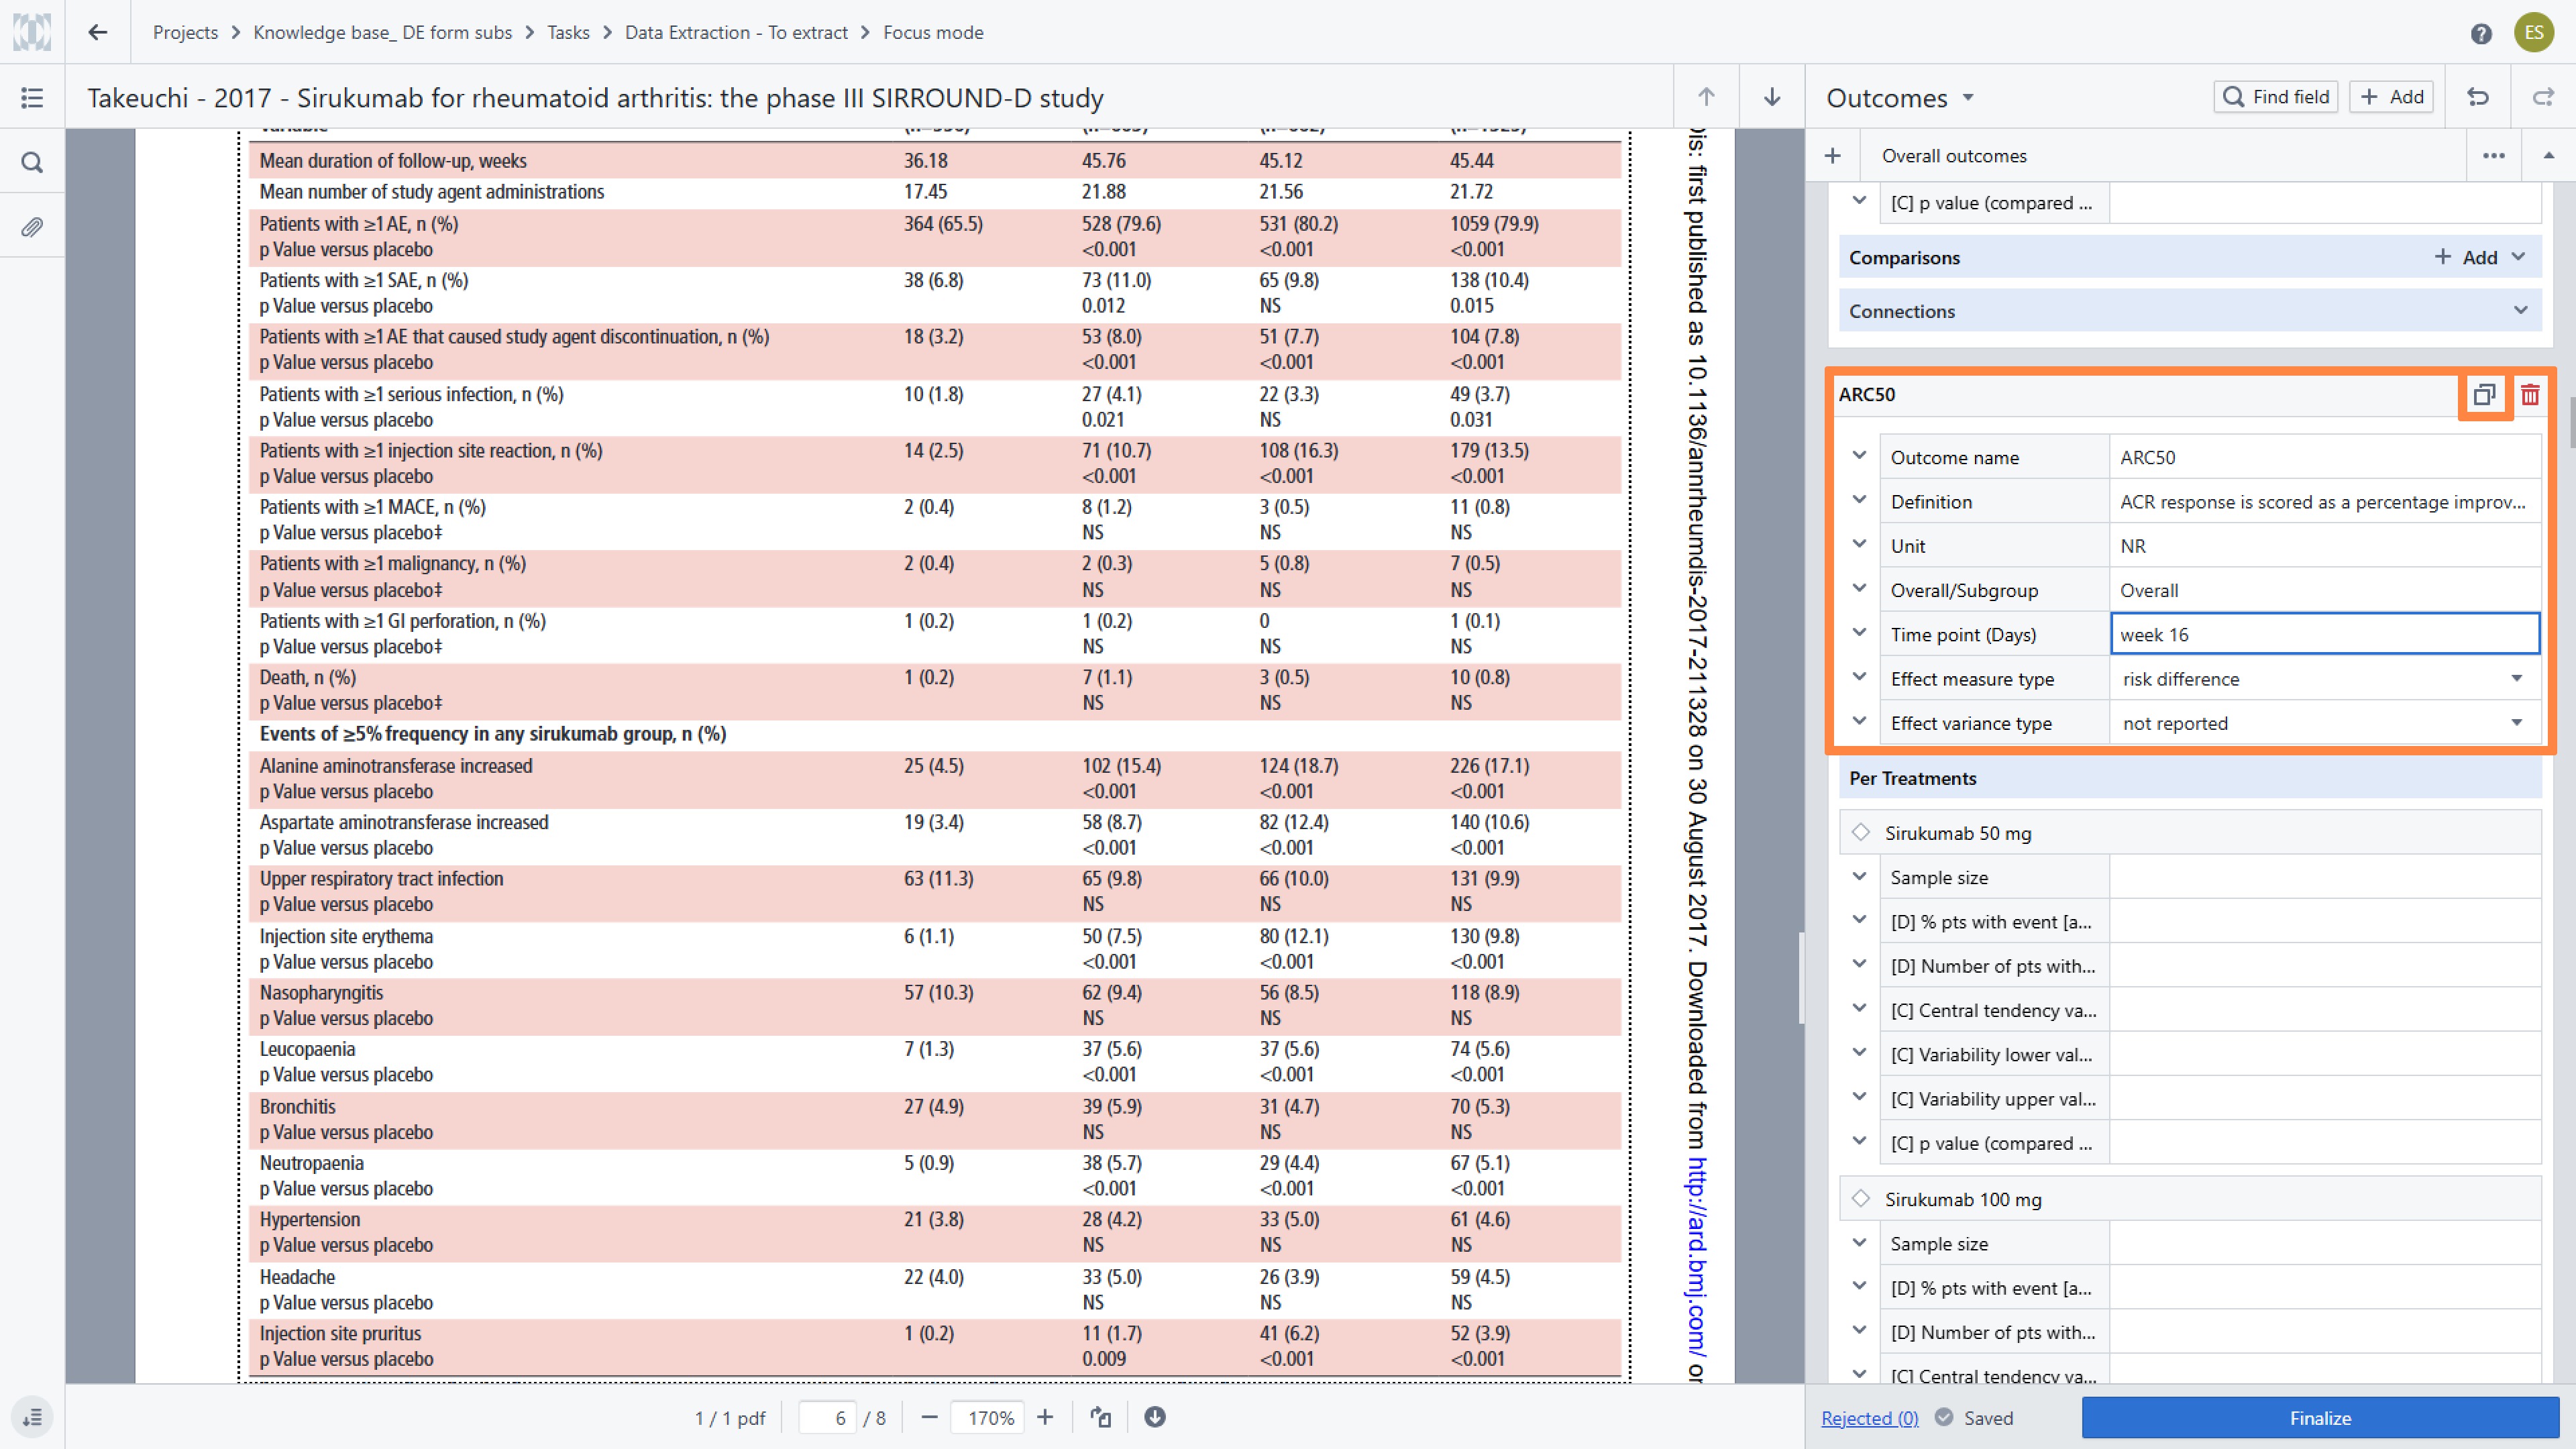Viewport: 2576px width, 1449px height.
Task: Download the PDF document
Action: [x=1155, y=1417]
